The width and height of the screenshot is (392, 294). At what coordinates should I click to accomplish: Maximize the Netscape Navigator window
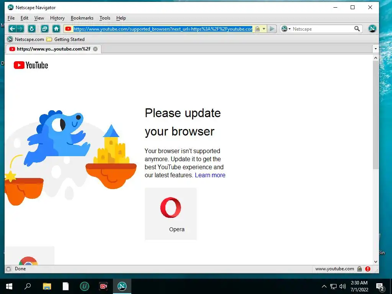coord(353,7)
